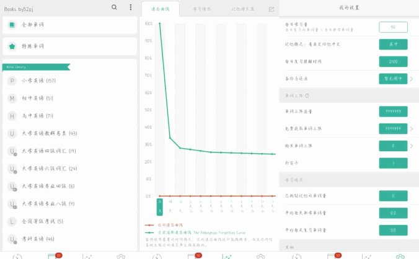Expand the 购买单词上限 chevron arrow
Image resolution: width=419 pixels, height=259 pixels.
pos(412,146)
